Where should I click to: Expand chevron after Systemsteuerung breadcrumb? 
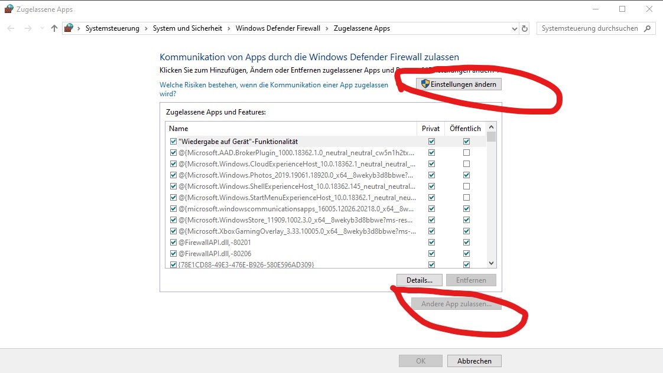[x=146, y=28]
